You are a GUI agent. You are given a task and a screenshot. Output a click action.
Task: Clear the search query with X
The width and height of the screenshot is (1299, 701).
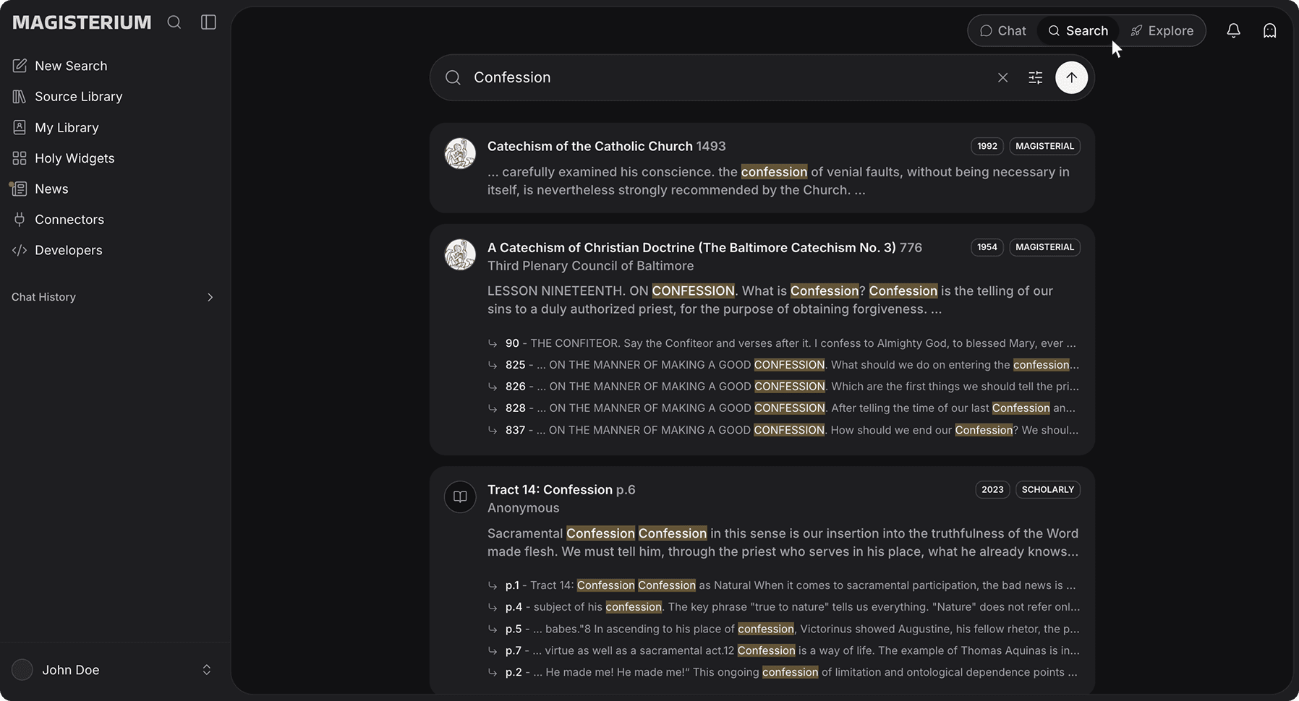pos(1002,77)
